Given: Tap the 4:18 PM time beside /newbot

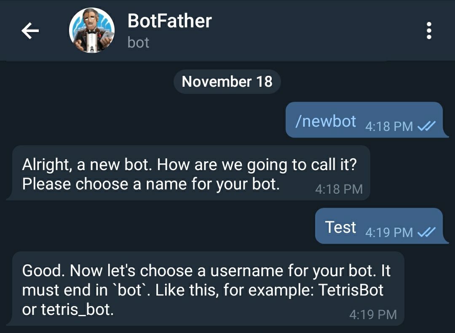Looking at the screenshot, I should (389, 126).
